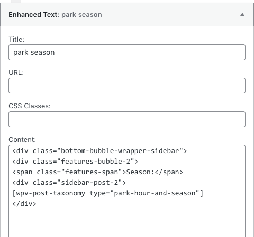Place cursor on bottom-bubble-wrapper-sidebar line

[x=99, y=151]
